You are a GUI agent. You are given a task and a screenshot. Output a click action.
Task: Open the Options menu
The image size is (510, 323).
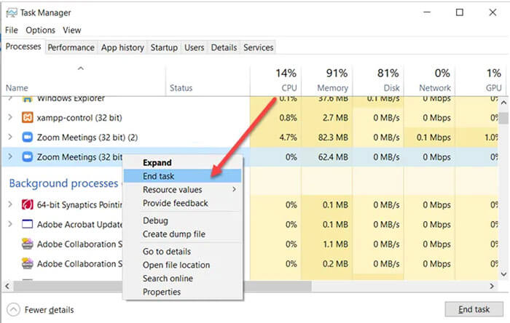click(40, 30)
